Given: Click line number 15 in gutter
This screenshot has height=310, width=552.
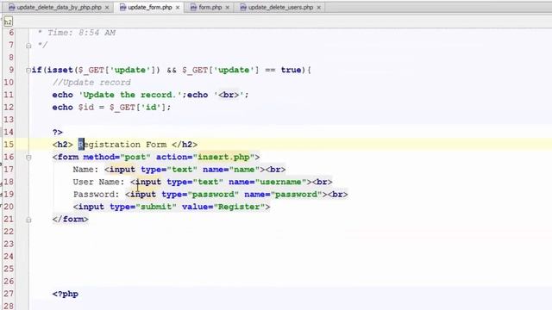Looking at the screenshot, I should 9,145.
